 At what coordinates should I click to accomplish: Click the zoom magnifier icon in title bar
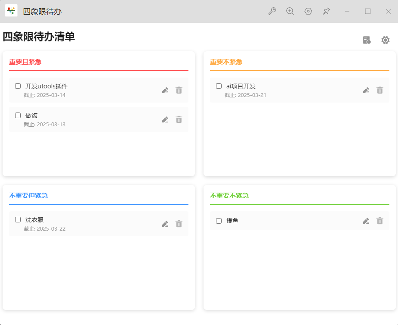pos(290,11)
